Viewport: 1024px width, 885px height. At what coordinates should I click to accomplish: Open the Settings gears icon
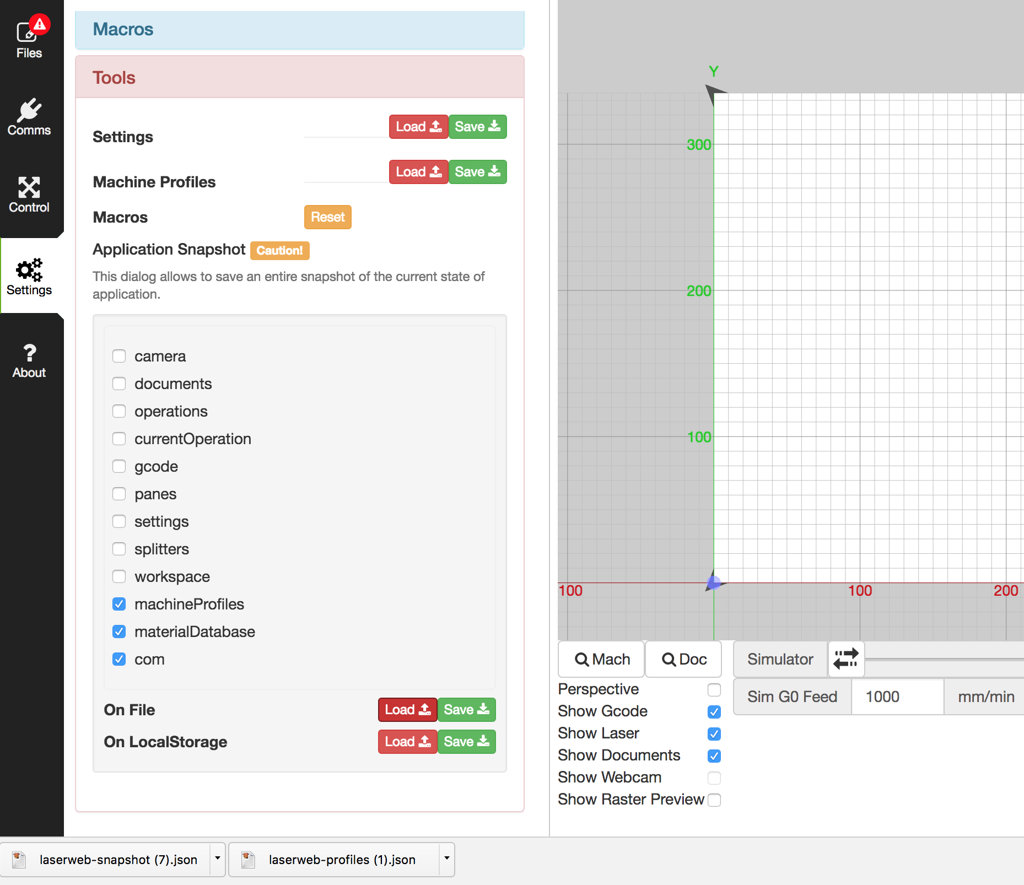(x=29, y=269)
